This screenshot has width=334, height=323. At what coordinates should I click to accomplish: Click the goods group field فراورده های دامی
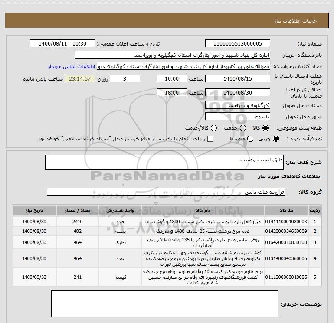tap(166, 192)
